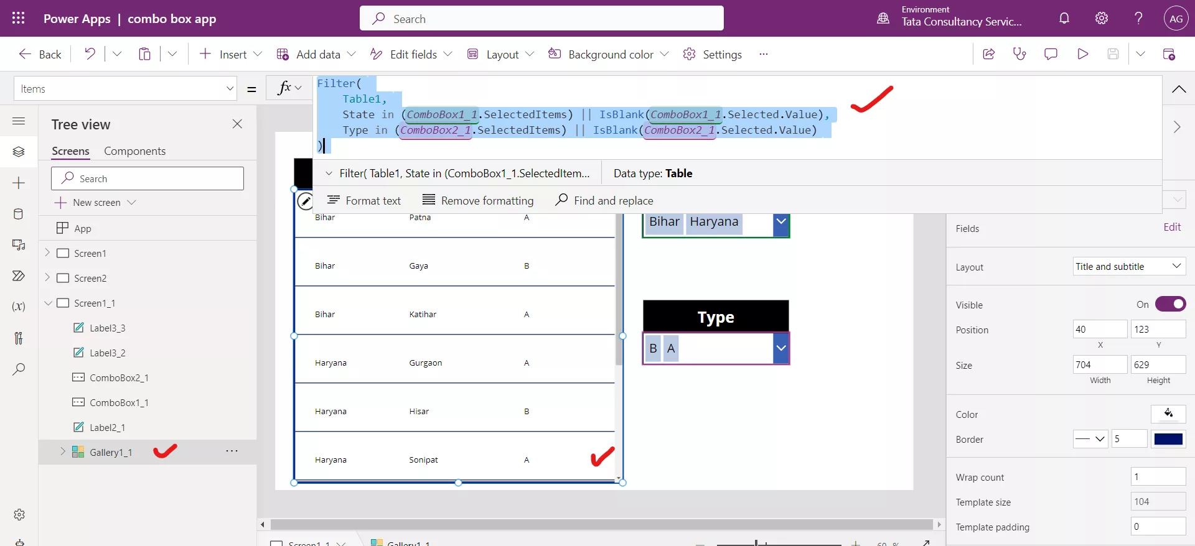Go Back to previous page
The width and height of the screenshot is (1195, 546).
coord(40,54)
